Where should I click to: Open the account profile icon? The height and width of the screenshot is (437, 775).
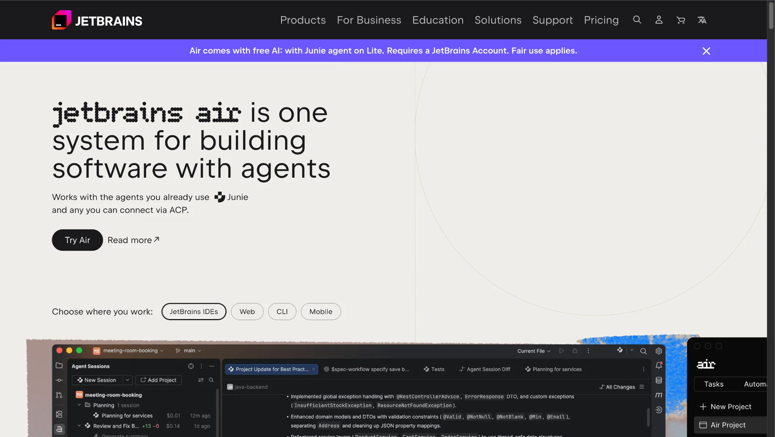coord(659,20)
